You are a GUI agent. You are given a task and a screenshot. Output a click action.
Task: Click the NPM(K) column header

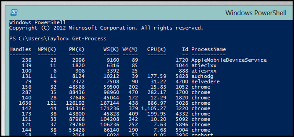47,49
